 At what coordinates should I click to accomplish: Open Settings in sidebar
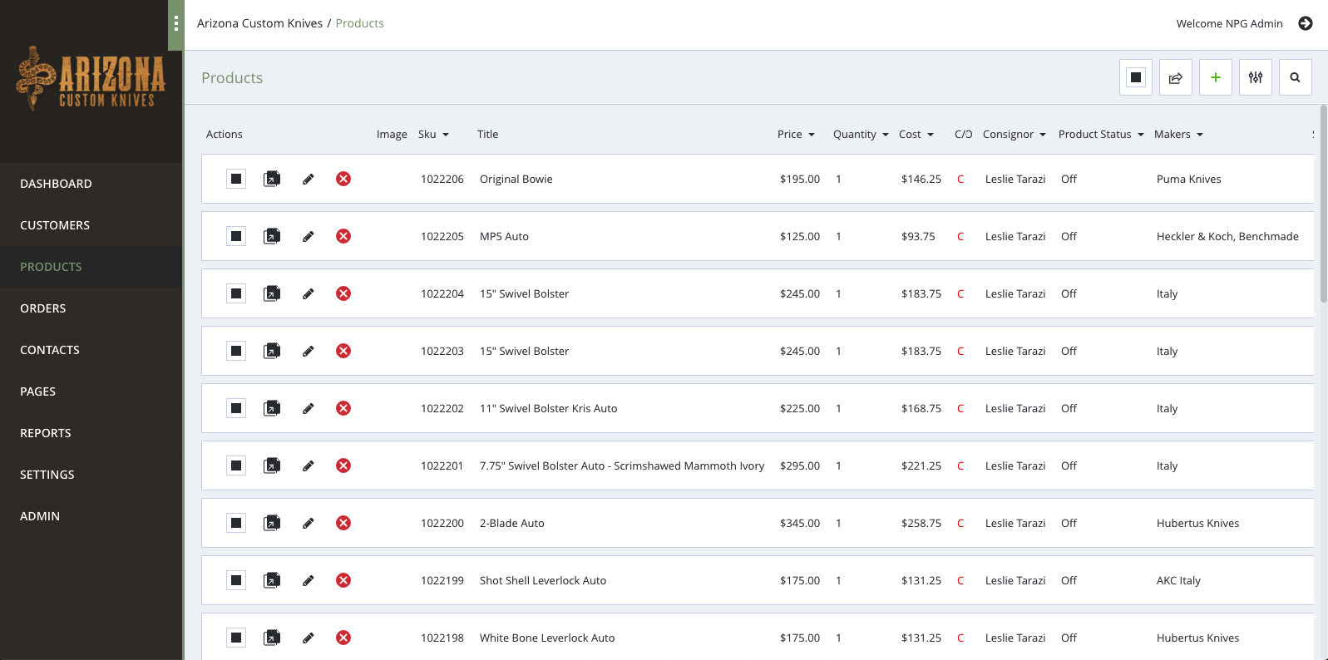pyautogui.click(x=91, y=475)
